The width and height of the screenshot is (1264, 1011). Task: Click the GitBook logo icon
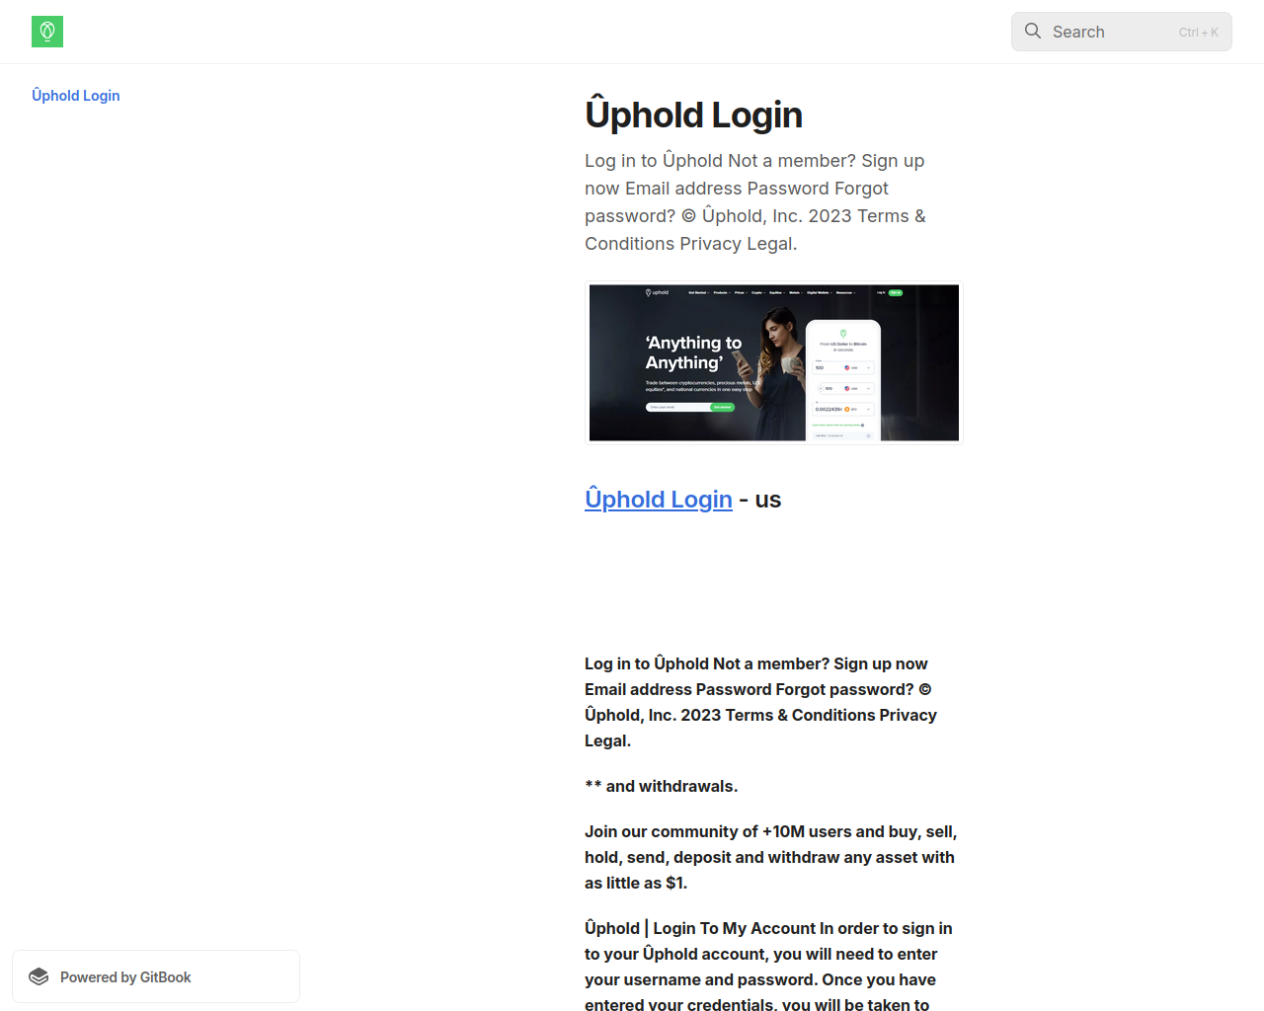39,976
